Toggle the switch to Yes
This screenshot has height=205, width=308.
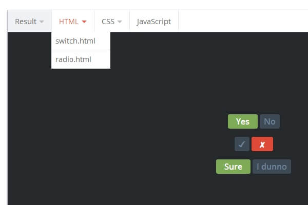coord(243,121)
